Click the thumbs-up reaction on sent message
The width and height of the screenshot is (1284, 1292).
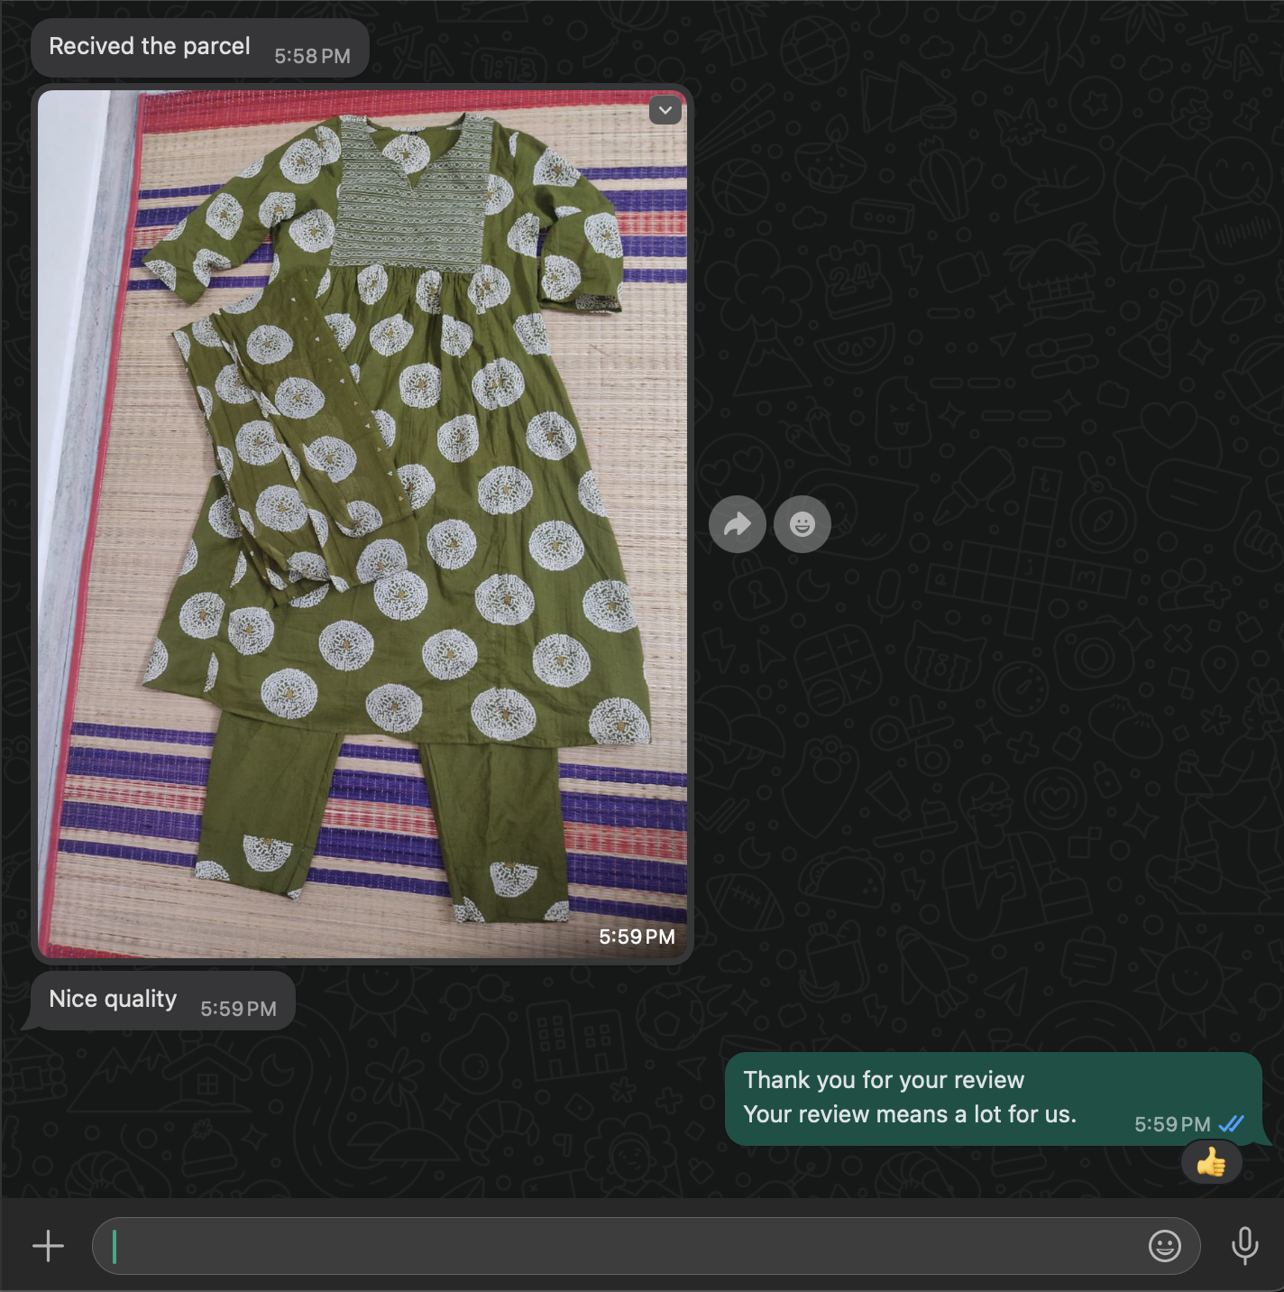(1211, 1162)
